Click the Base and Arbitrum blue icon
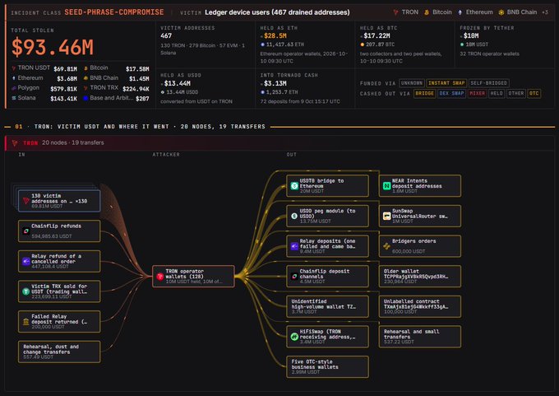The image size is (559, 396). (85, 98)
